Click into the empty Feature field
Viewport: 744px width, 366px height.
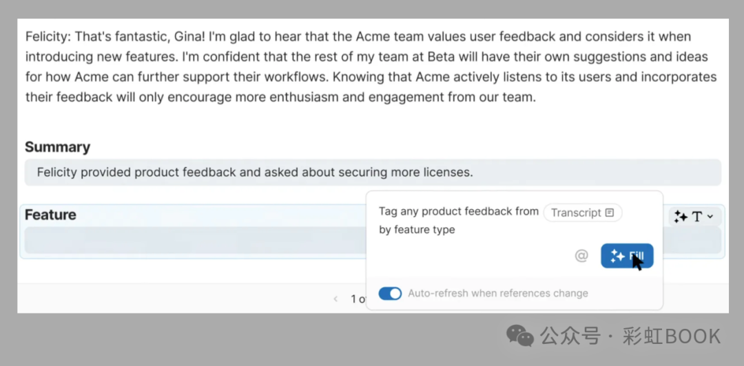point(195,240)
